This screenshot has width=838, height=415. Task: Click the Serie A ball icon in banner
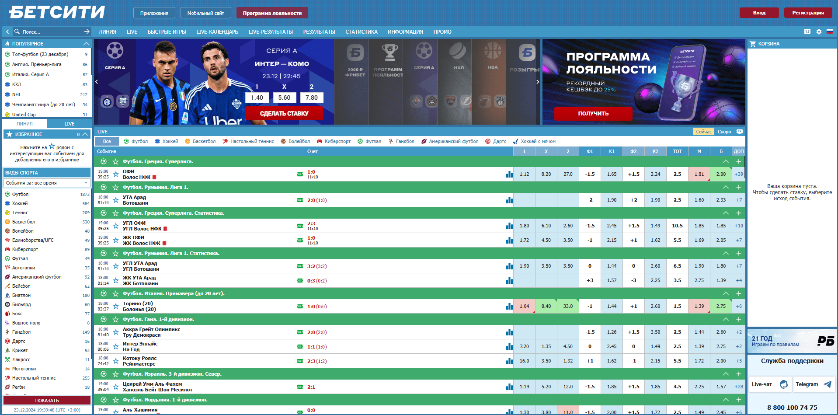[x=115, y=51]
